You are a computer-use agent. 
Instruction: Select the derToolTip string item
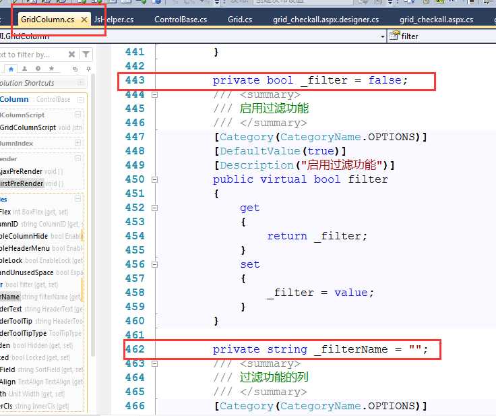[x=41, y=322]
